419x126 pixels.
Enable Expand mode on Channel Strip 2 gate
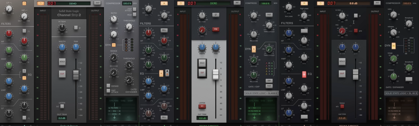click(x=108, y=86)
